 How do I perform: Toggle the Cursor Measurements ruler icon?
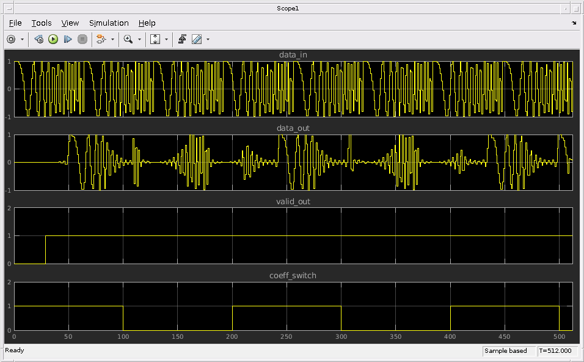(197, 39)
